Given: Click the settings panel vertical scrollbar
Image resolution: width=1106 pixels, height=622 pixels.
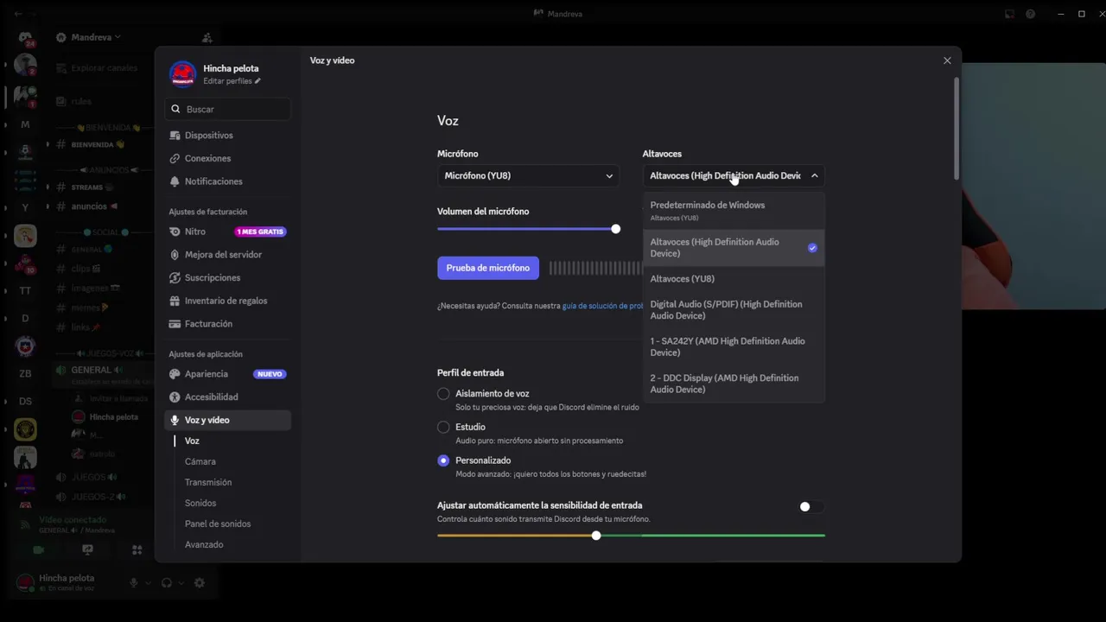Looking at the screenshot, I should tap(957, 128).
